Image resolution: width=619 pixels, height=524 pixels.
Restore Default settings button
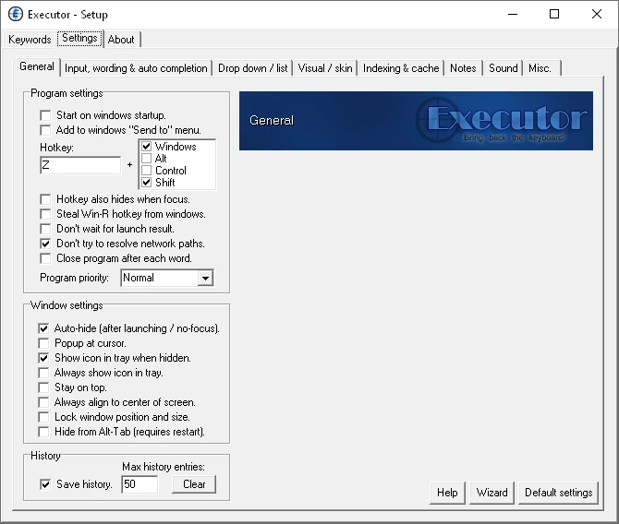[558, 493]
